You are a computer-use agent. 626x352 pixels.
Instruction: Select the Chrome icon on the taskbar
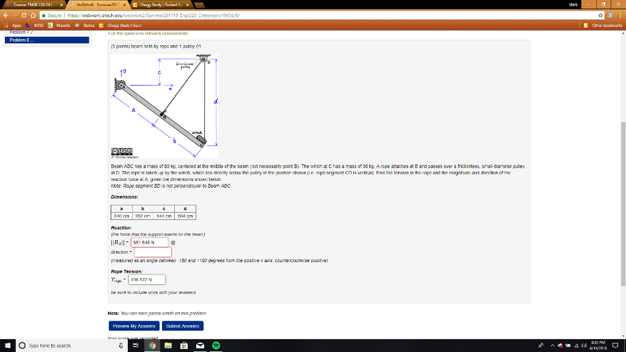[152, 345]
